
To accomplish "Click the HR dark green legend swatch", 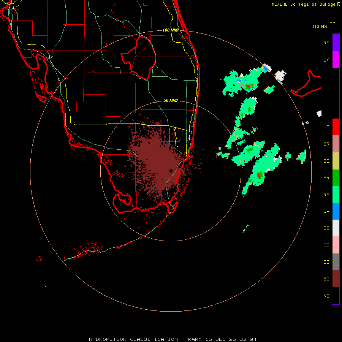I will [x=336, y=178].
